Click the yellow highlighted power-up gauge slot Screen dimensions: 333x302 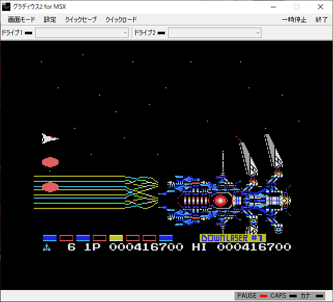pos(116,238)
